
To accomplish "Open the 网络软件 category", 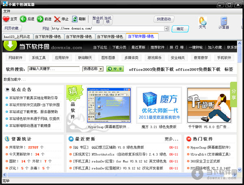I will click(x=15, y=58).
